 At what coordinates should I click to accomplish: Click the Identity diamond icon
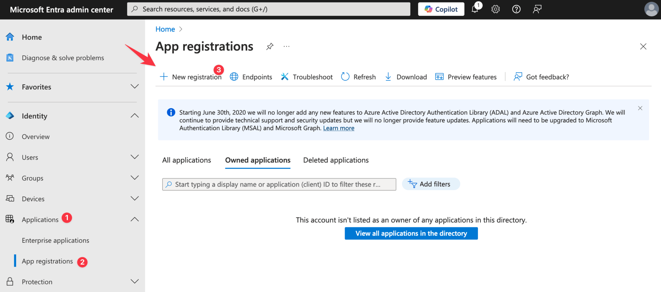[10, 116]
